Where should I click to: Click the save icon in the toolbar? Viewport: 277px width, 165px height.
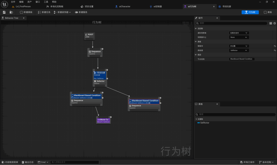click(4, 12)
